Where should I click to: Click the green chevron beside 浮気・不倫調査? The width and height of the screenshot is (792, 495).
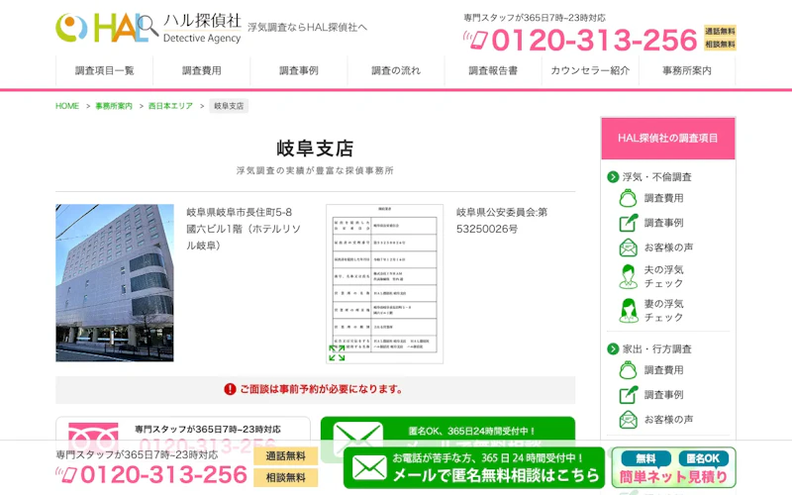[x=613, y=177]
